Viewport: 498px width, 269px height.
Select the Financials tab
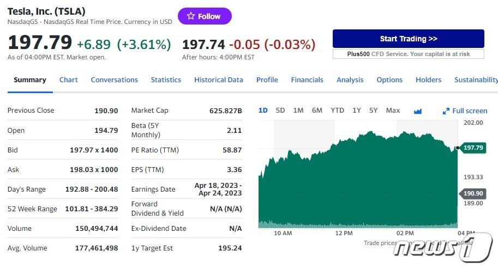coord(307,80)
